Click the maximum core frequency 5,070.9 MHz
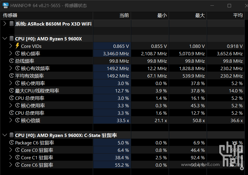Screen dimensions: 248x175 tap(192, 53)
